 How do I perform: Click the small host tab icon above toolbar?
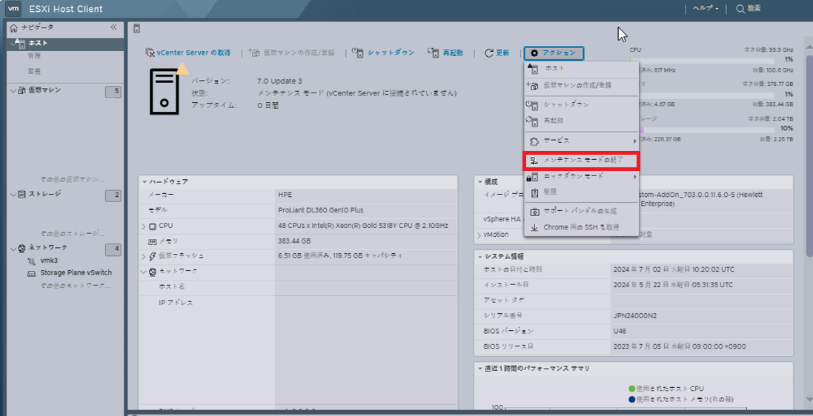[x=136, y=28]
